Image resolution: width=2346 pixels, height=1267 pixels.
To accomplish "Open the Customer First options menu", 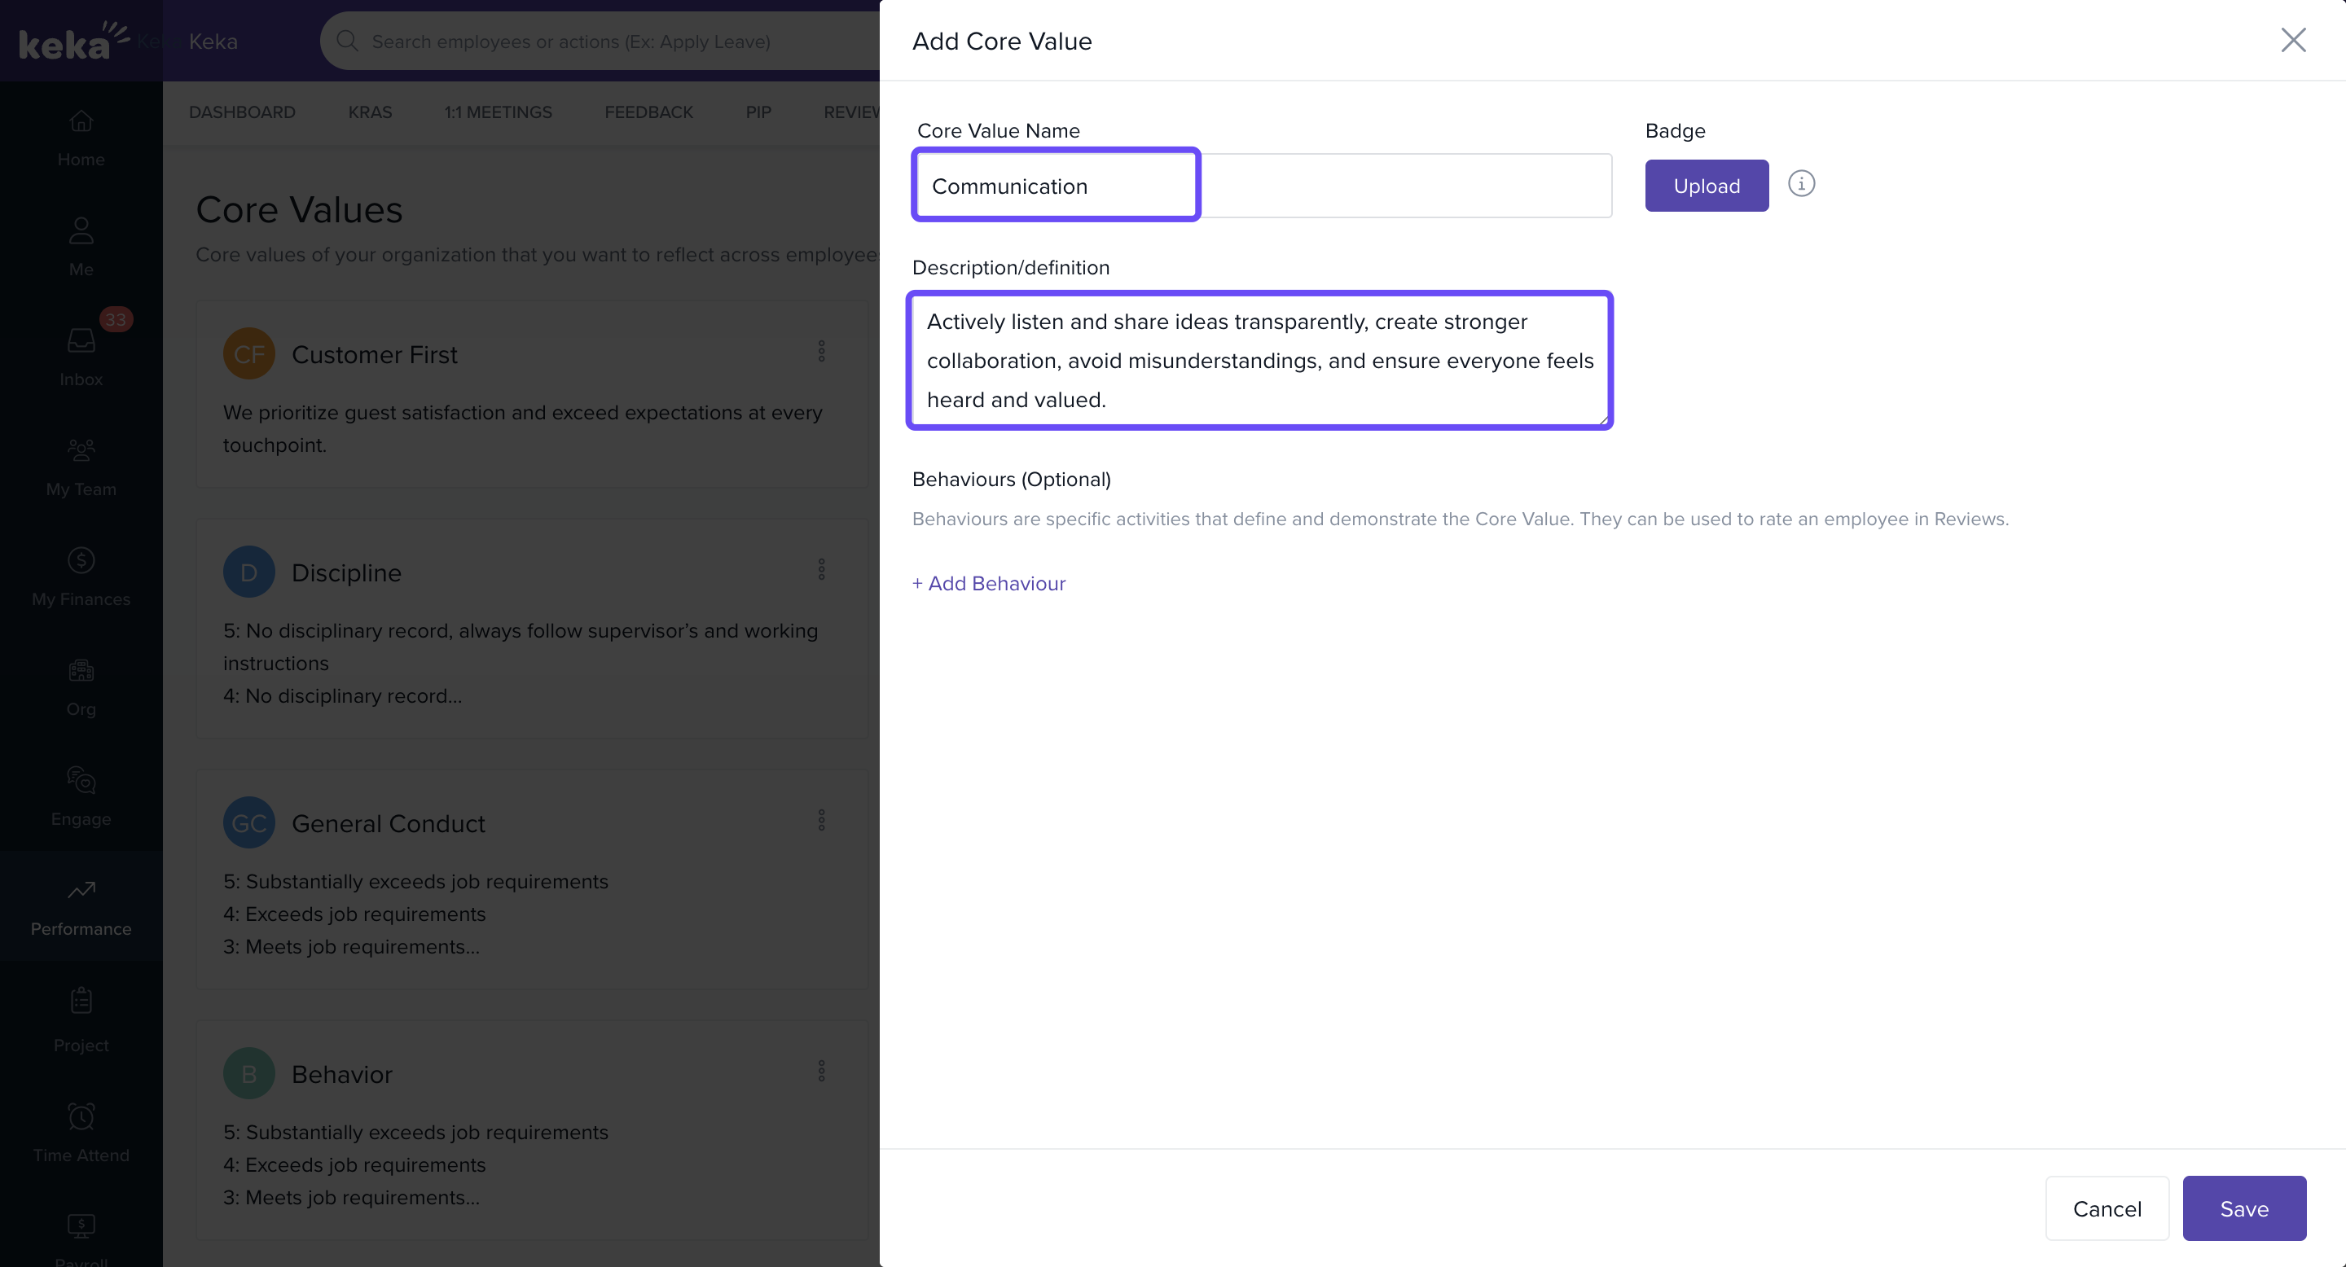I will [821, 351].
